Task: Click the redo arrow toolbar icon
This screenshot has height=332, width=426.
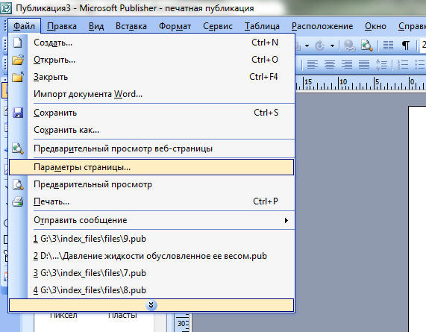Action: [320, 46]
